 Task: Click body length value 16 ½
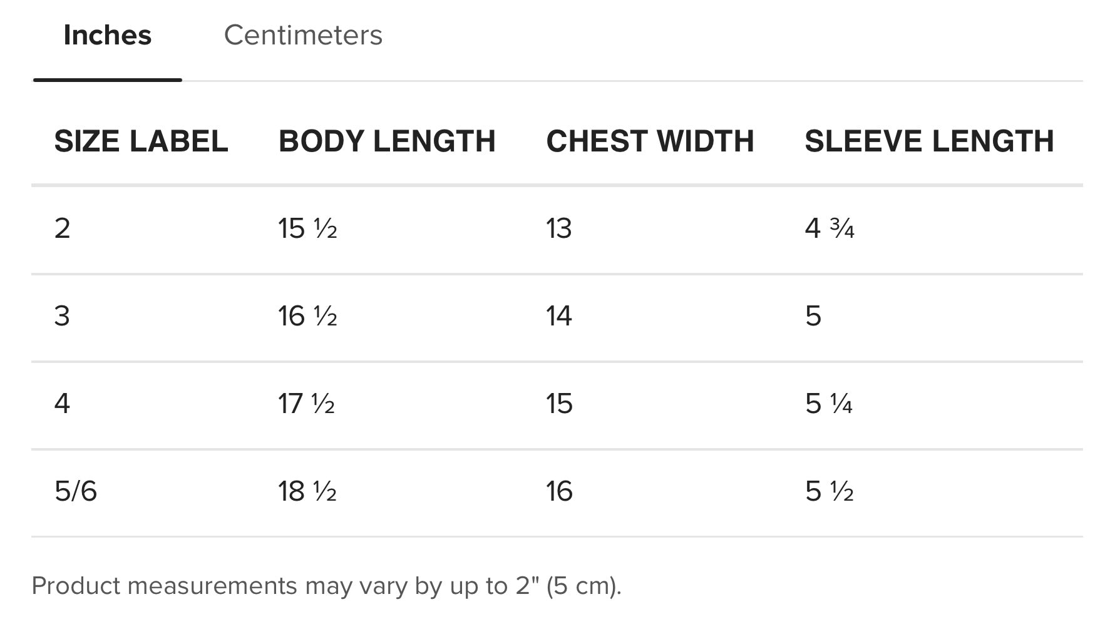tap(307, 316)
